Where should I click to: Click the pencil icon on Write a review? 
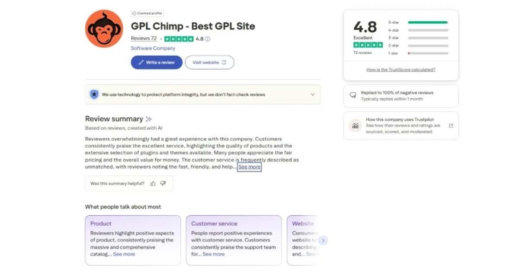point(141,62)
